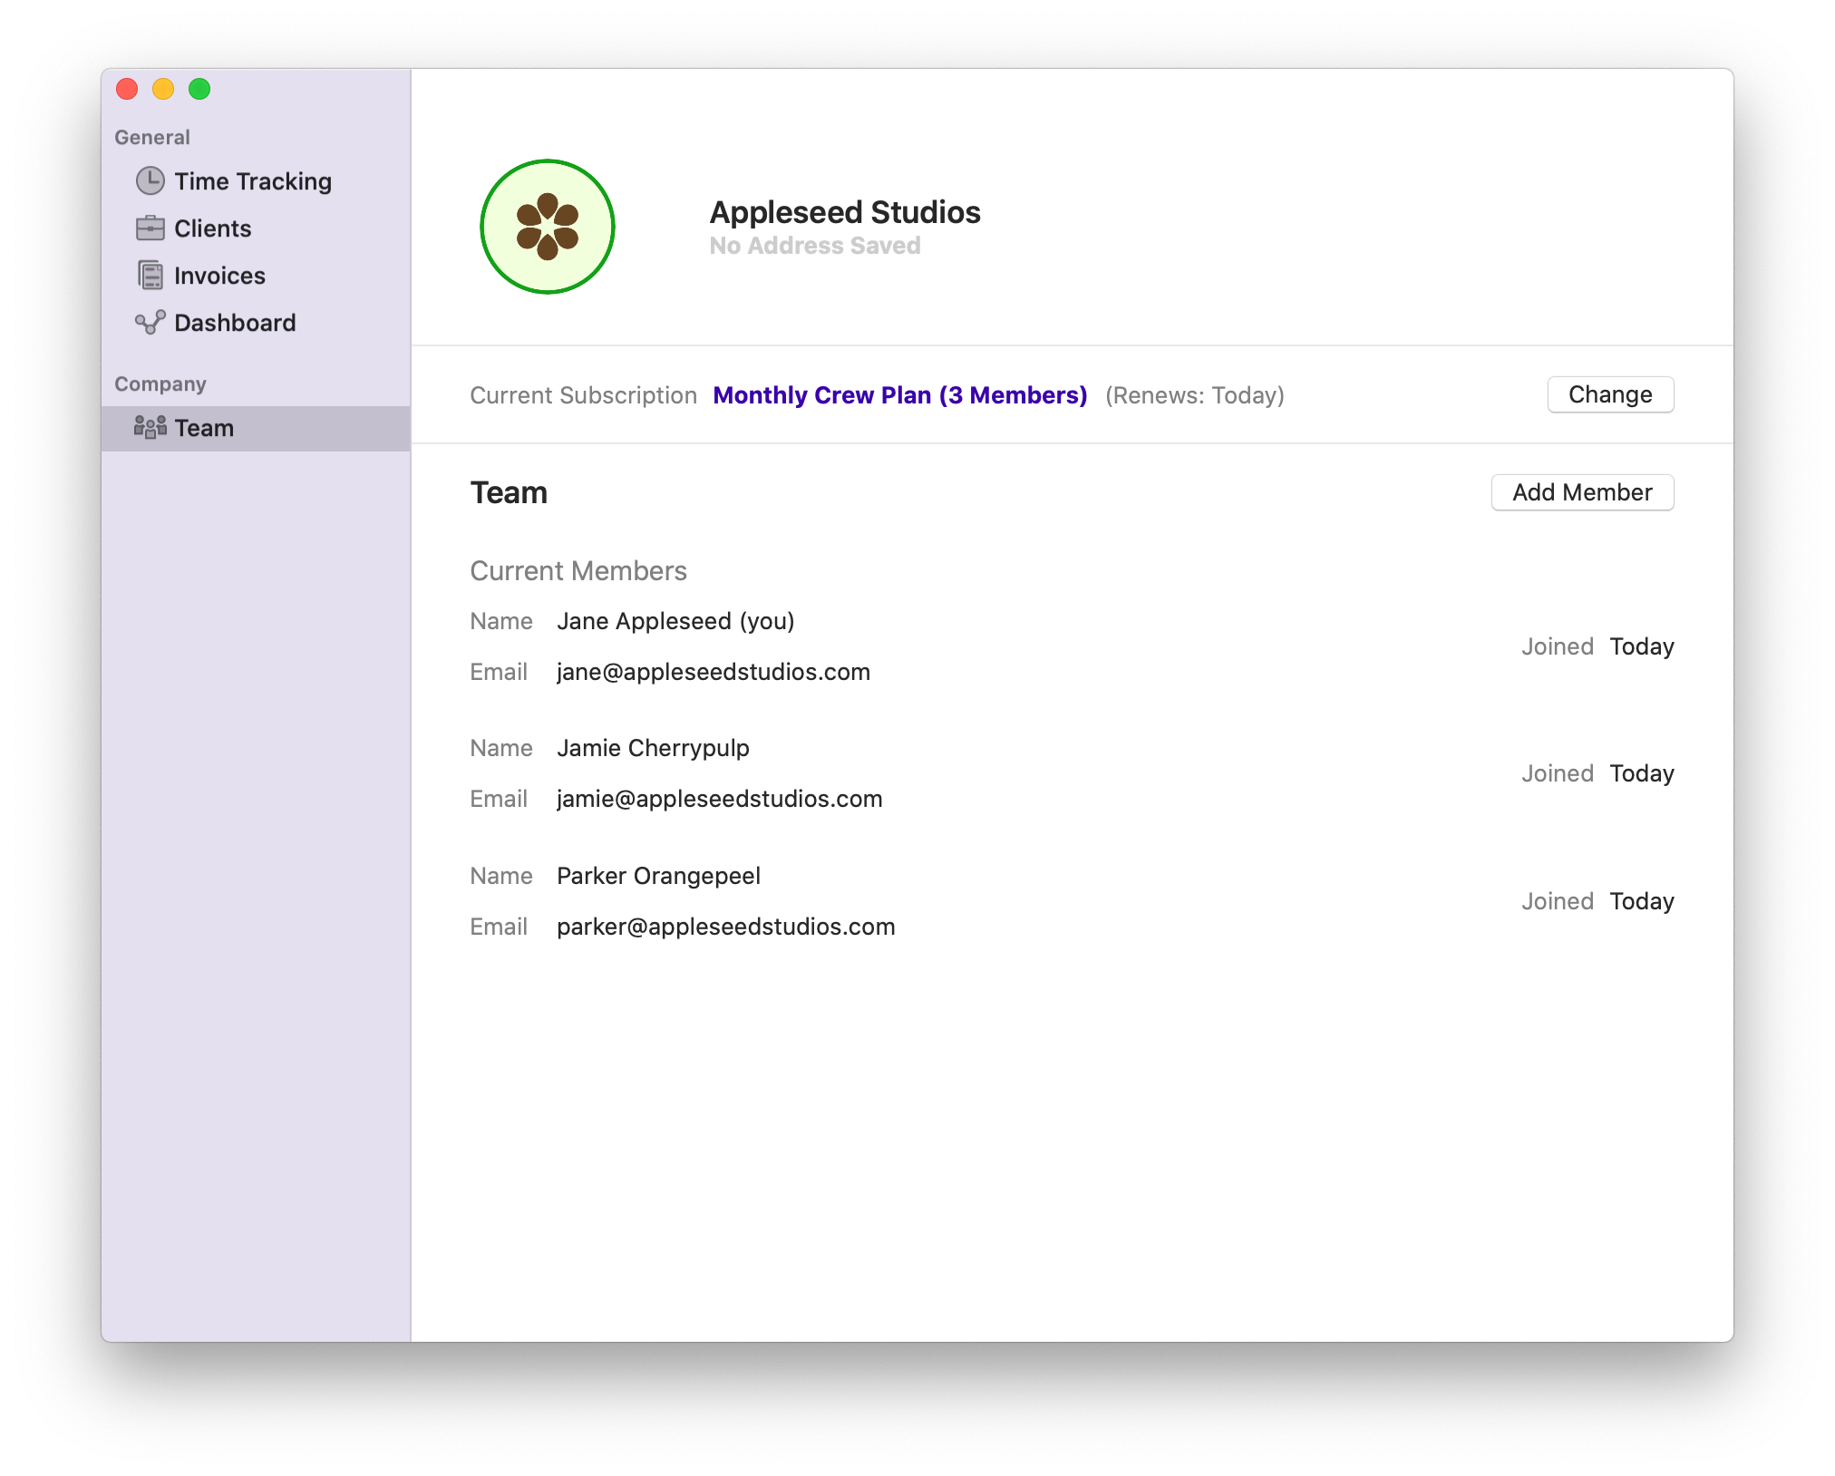Click the green zoom window button
This screenshot has width=1835, height=1476.
199,90
